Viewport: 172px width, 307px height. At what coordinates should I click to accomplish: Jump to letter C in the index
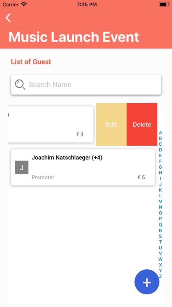click(160, 144)
